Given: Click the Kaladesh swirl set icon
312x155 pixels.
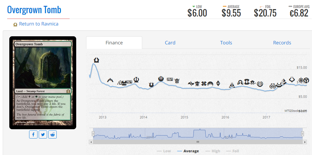Looking at the screenshot, I should (260, 84).
